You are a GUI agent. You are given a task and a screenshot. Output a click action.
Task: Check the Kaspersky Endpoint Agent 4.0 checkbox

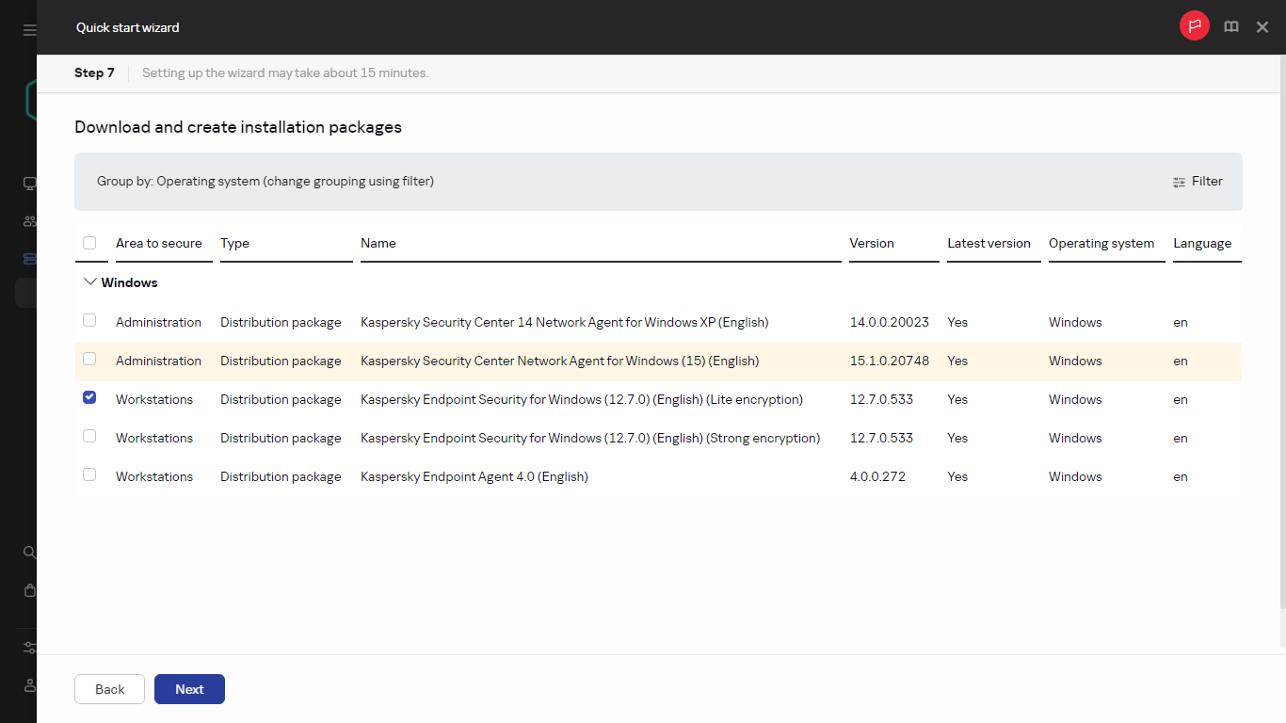[x=89, y=474]
